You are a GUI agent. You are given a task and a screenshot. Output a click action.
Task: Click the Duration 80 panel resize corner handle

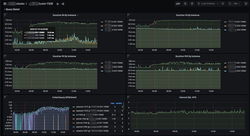(125, 52)
